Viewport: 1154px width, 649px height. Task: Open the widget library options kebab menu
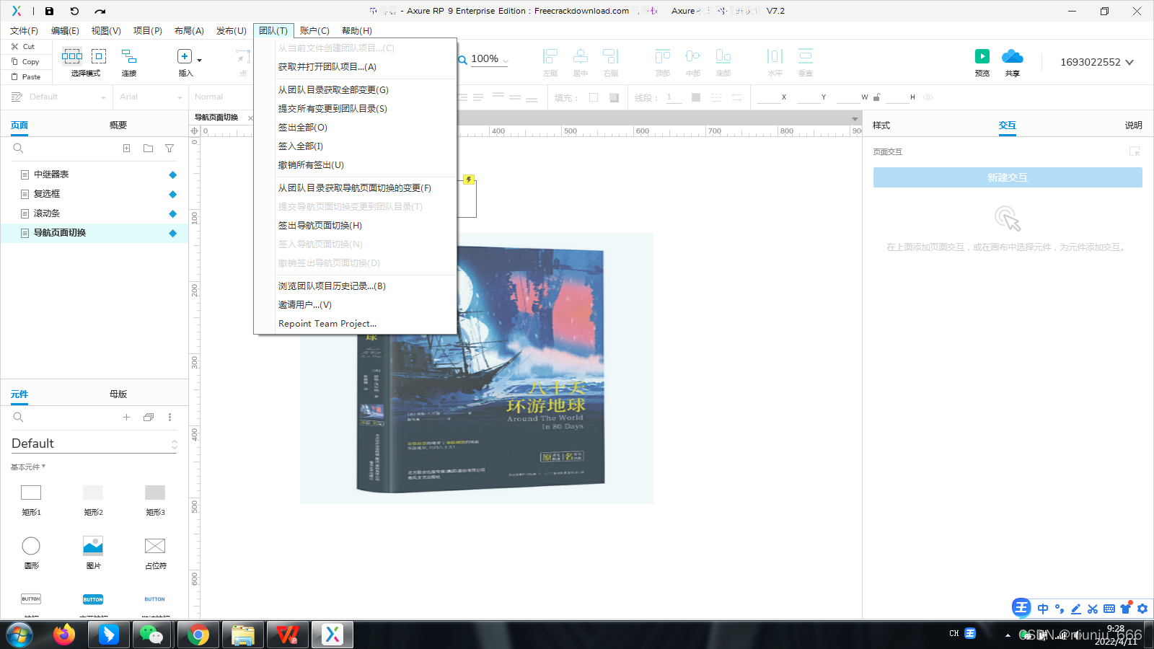(x=169, y=417)
